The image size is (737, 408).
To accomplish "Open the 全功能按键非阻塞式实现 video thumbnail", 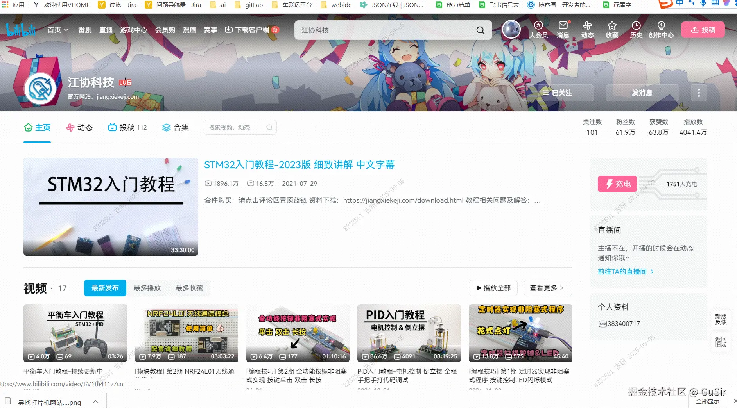I will coord(298,333).
